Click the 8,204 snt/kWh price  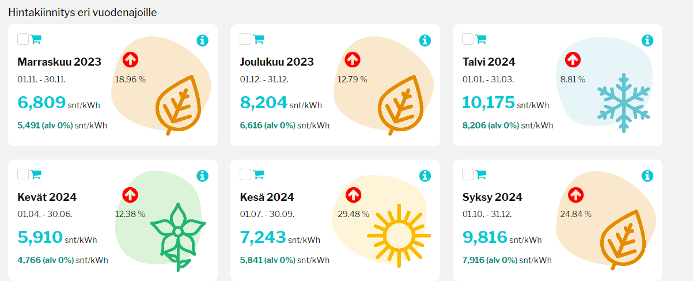tap(263, 102)
